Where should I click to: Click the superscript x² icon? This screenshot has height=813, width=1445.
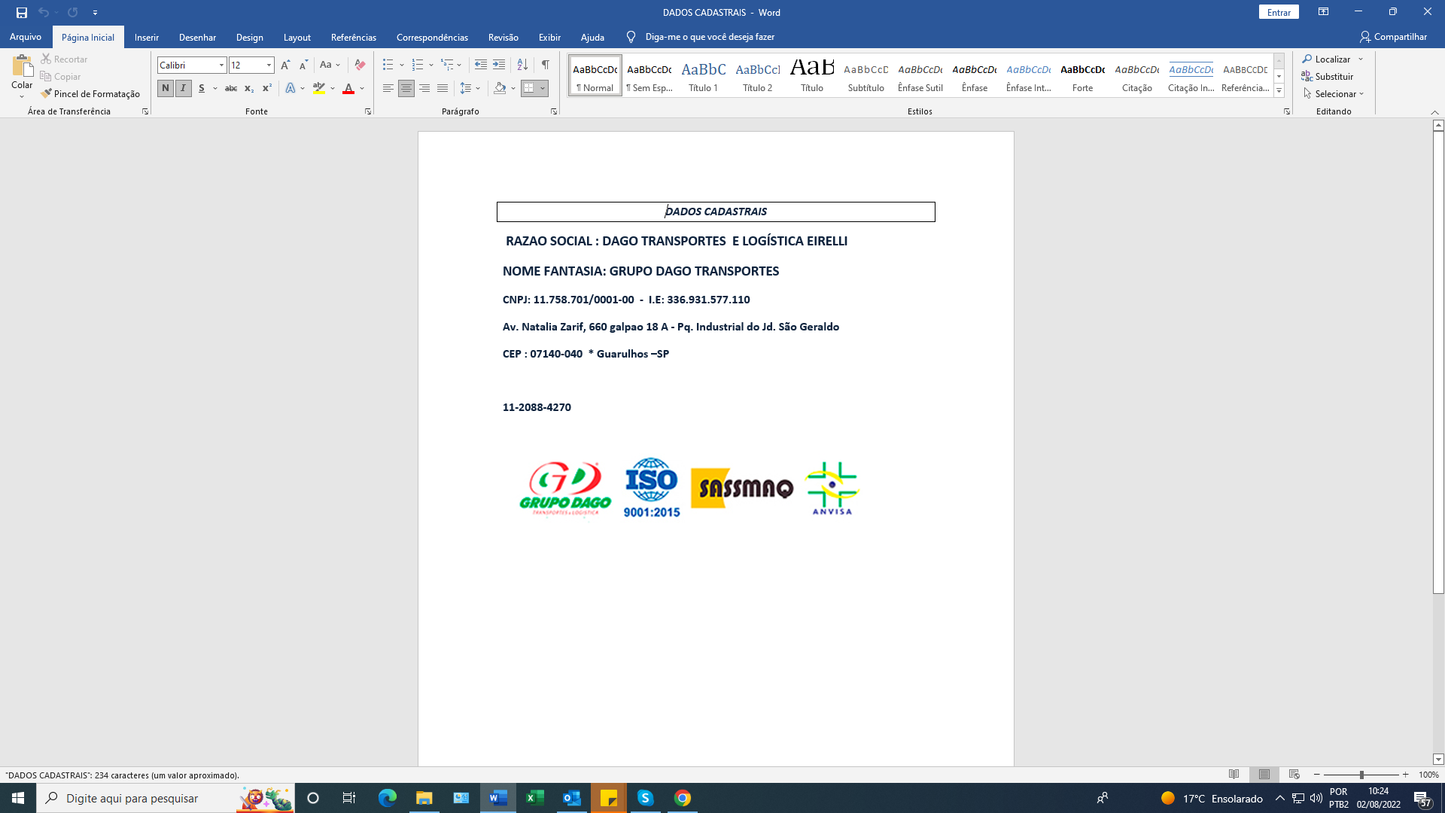pyautogui.click(x=267, y=89)
